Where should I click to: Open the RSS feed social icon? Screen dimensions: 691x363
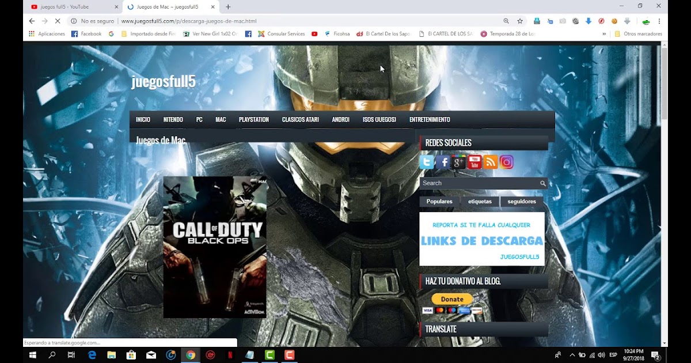(x=491, y=162)
